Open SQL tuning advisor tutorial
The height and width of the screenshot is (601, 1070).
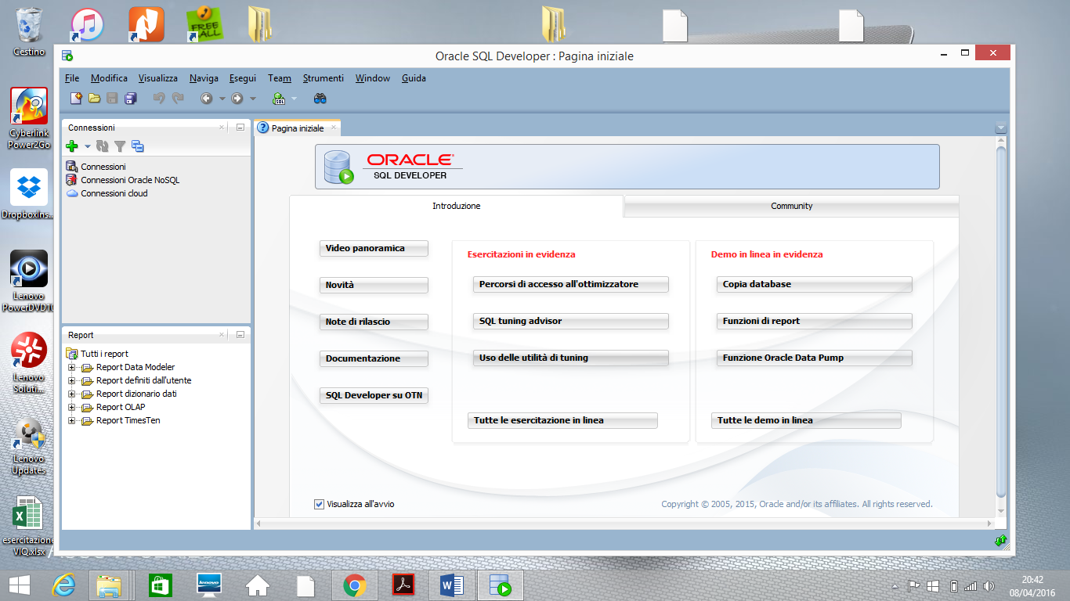[x=571, y=321]
